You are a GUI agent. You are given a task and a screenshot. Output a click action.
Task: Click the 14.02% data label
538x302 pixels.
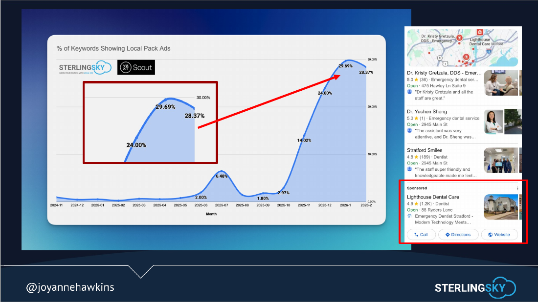point(304,141)
